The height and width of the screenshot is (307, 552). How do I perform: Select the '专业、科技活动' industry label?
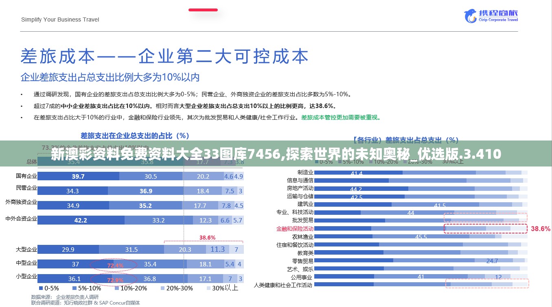295,212
